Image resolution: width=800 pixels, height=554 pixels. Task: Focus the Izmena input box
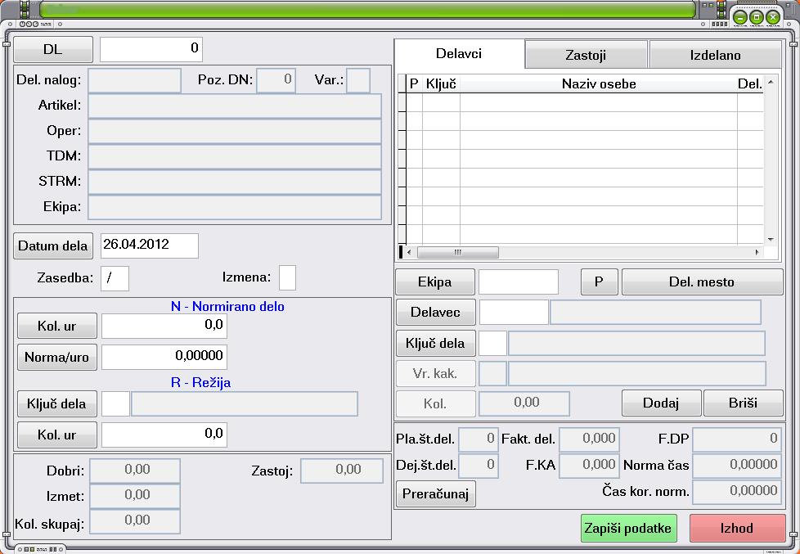click(x=287, y=277)
